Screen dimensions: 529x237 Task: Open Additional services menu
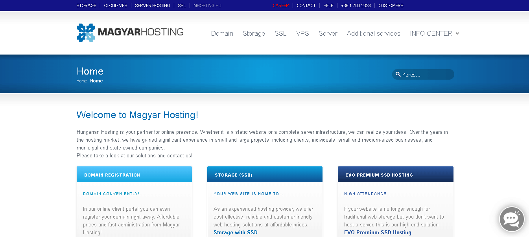point(374,33)
